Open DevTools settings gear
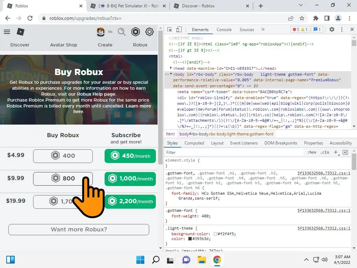 [332, 29]
